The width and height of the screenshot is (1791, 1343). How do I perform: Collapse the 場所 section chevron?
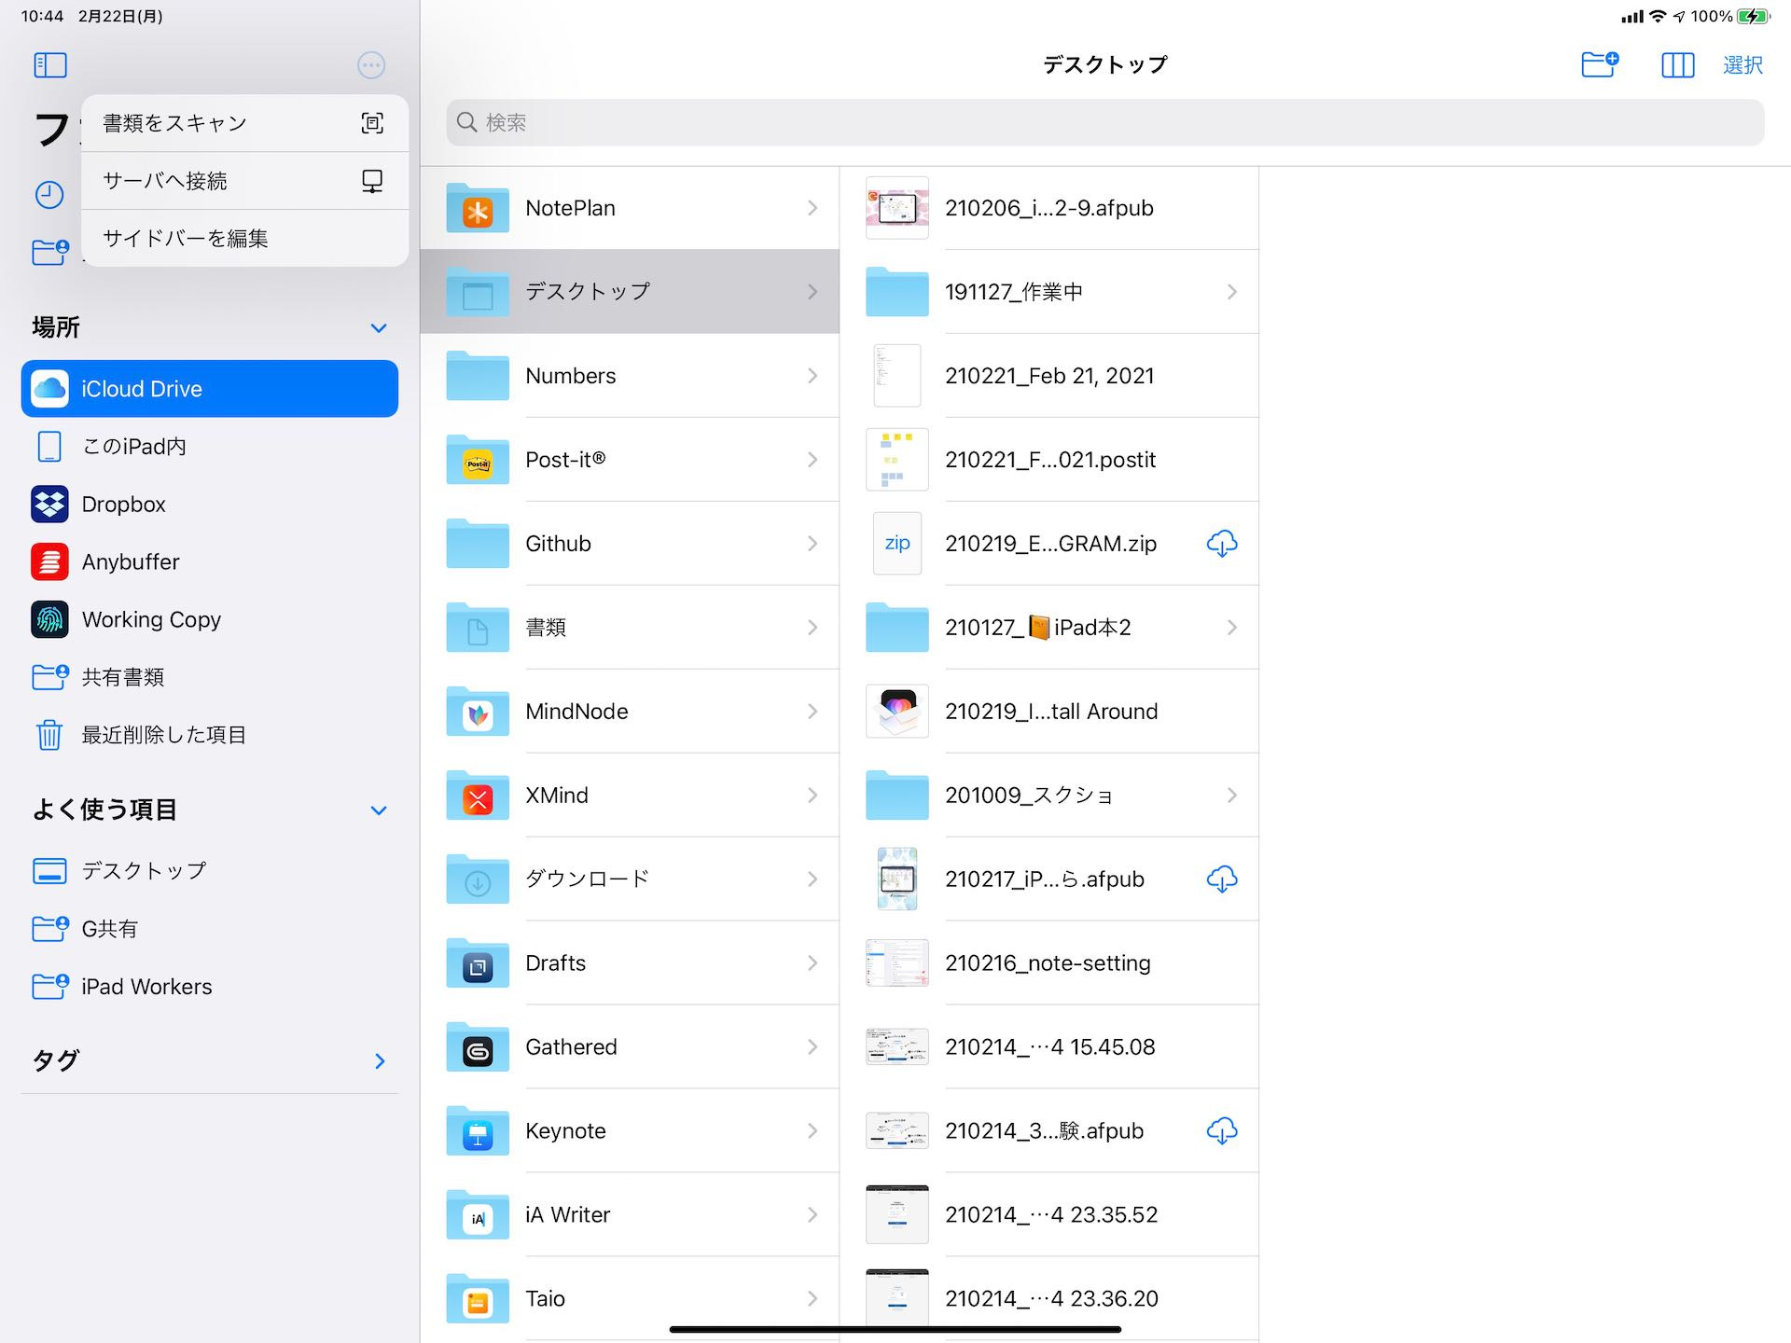click(379, 328)
